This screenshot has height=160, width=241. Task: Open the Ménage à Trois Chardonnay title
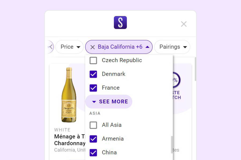point(70,140)
